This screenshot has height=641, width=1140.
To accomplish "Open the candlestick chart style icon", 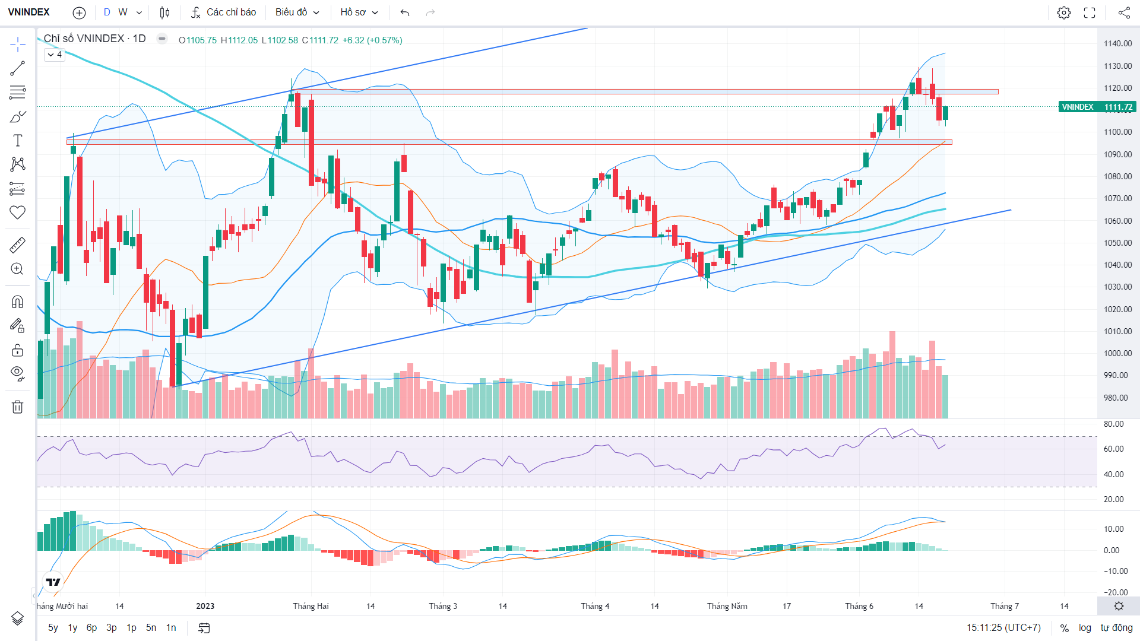I will (165, 12).
